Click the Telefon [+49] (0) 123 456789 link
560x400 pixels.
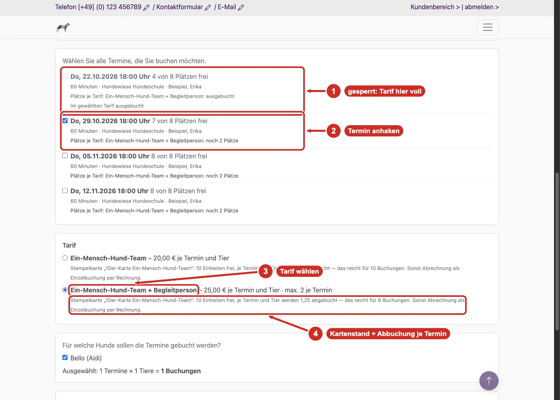coord(98,7)
